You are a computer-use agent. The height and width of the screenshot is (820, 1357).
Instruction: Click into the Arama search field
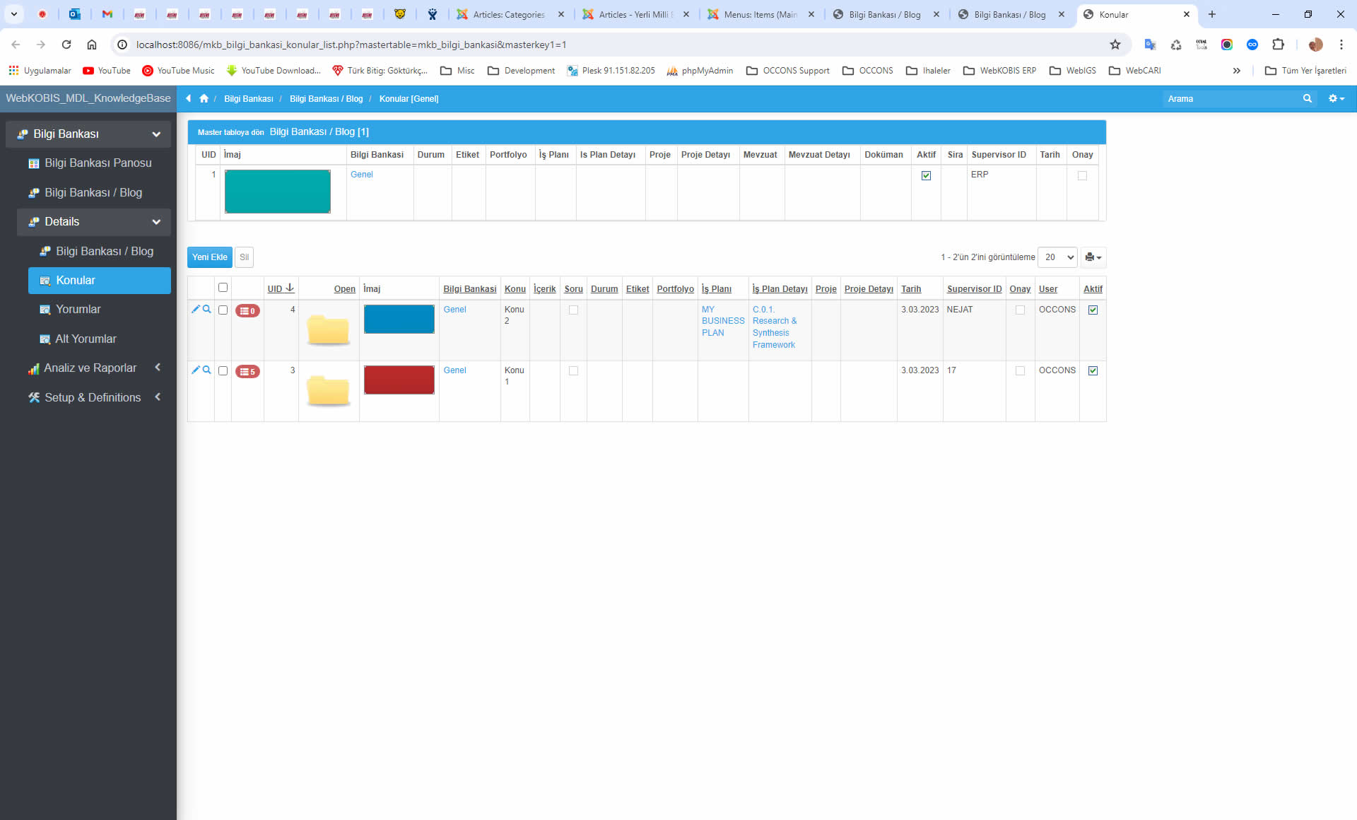coord(1231,98)
